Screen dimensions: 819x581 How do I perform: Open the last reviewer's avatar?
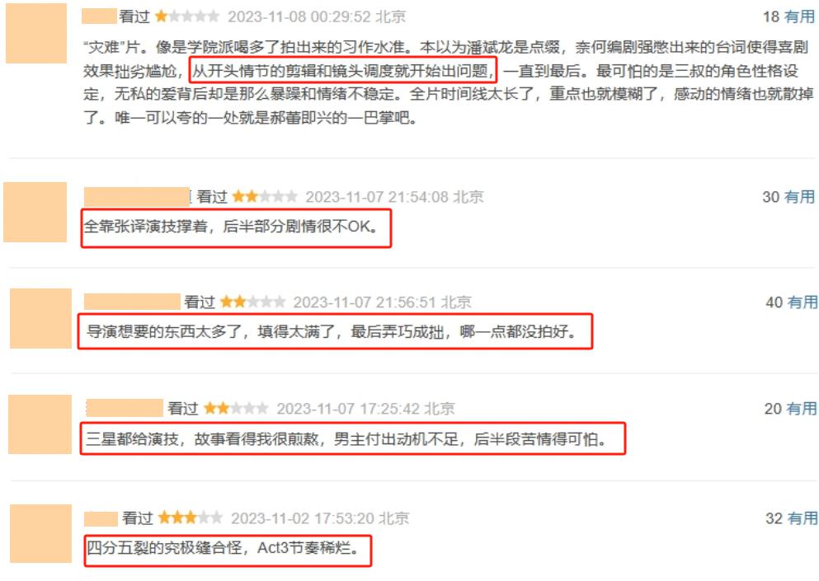(40, 533)
